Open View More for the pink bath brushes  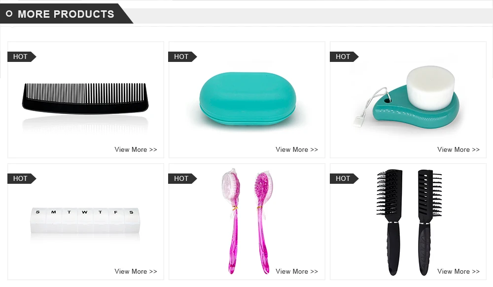[297, 271]
